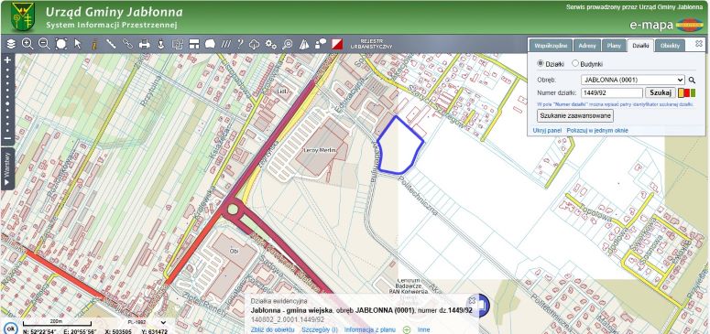Click the minus zoom button on slider
The image size is (710, 334).
pos(7,138)
